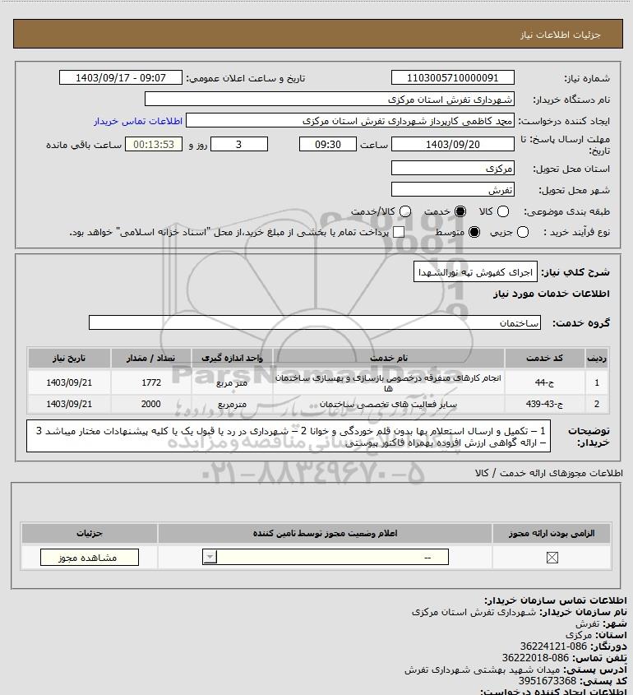Choose جزیی purchase process option
The height and width of the screenshot is (695, 633).
pyautogui.click(x=523, y=232)
